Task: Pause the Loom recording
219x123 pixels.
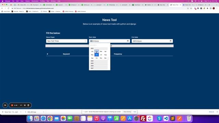Action: click(25, 105)
